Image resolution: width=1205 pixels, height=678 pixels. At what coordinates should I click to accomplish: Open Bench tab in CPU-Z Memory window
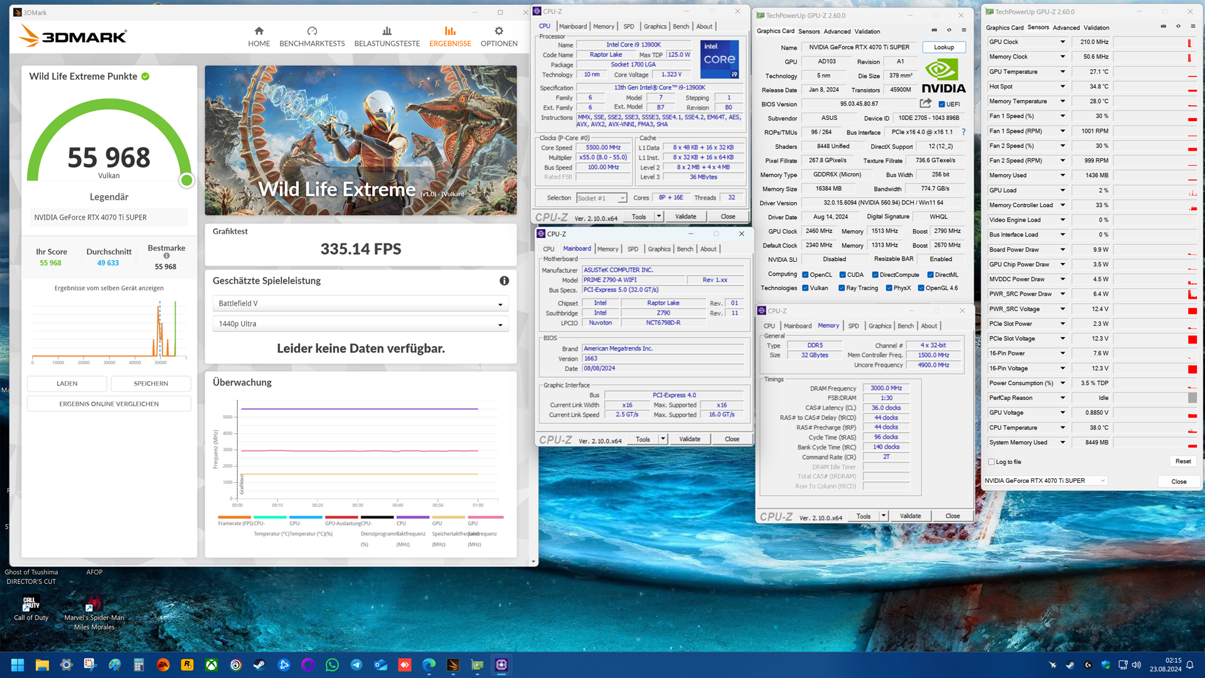point(906,326)
